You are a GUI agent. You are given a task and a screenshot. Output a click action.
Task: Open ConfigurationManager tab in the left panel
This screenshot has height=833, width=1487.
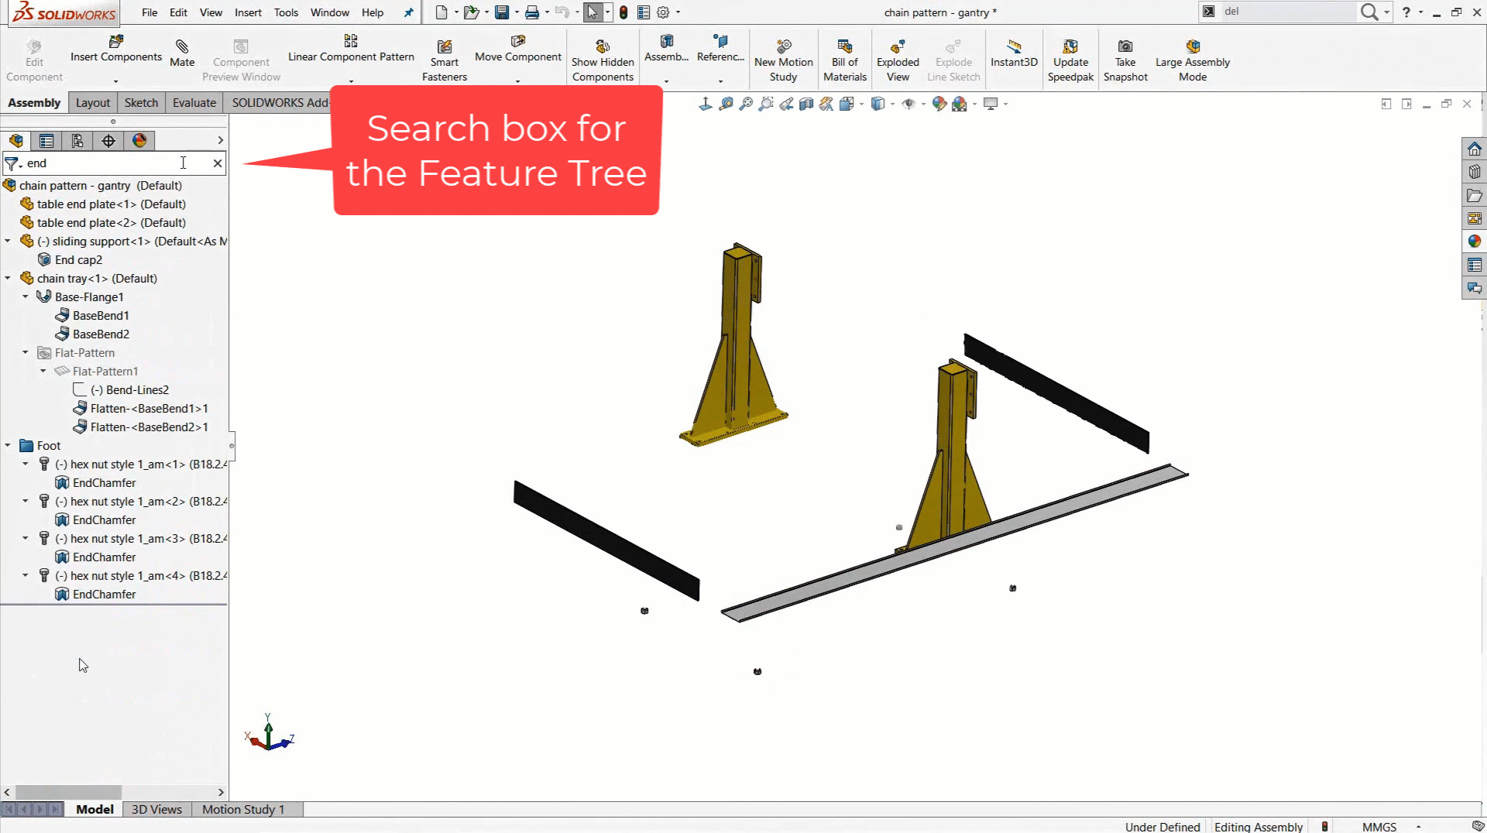[x=77, y=140]
